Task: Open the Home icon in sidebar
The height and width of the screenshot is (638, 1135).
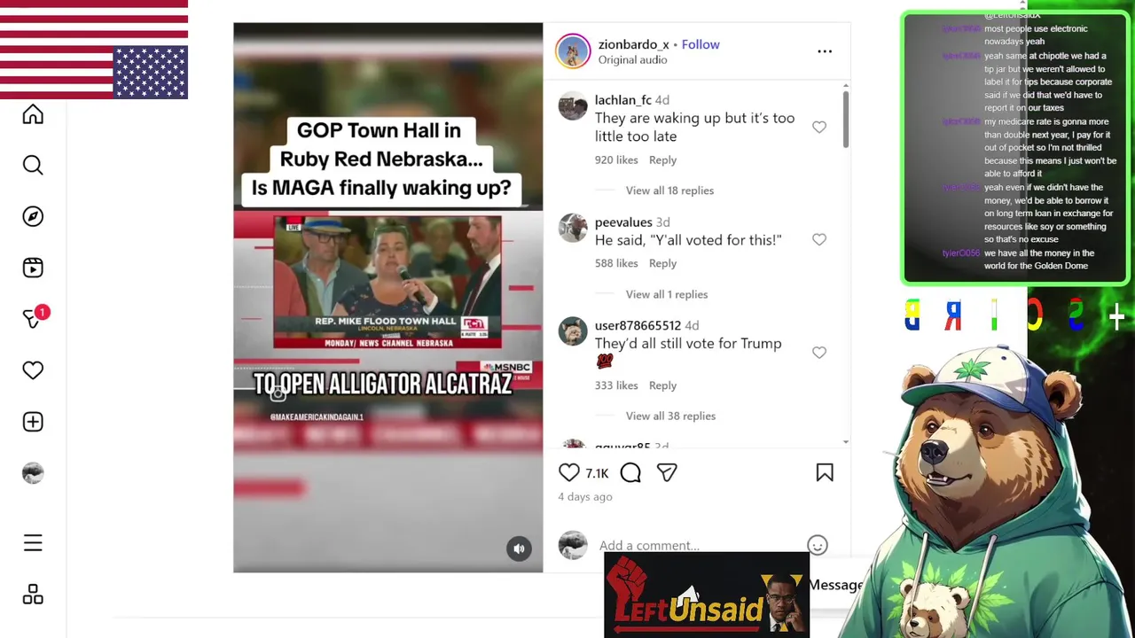Action: 33,114
